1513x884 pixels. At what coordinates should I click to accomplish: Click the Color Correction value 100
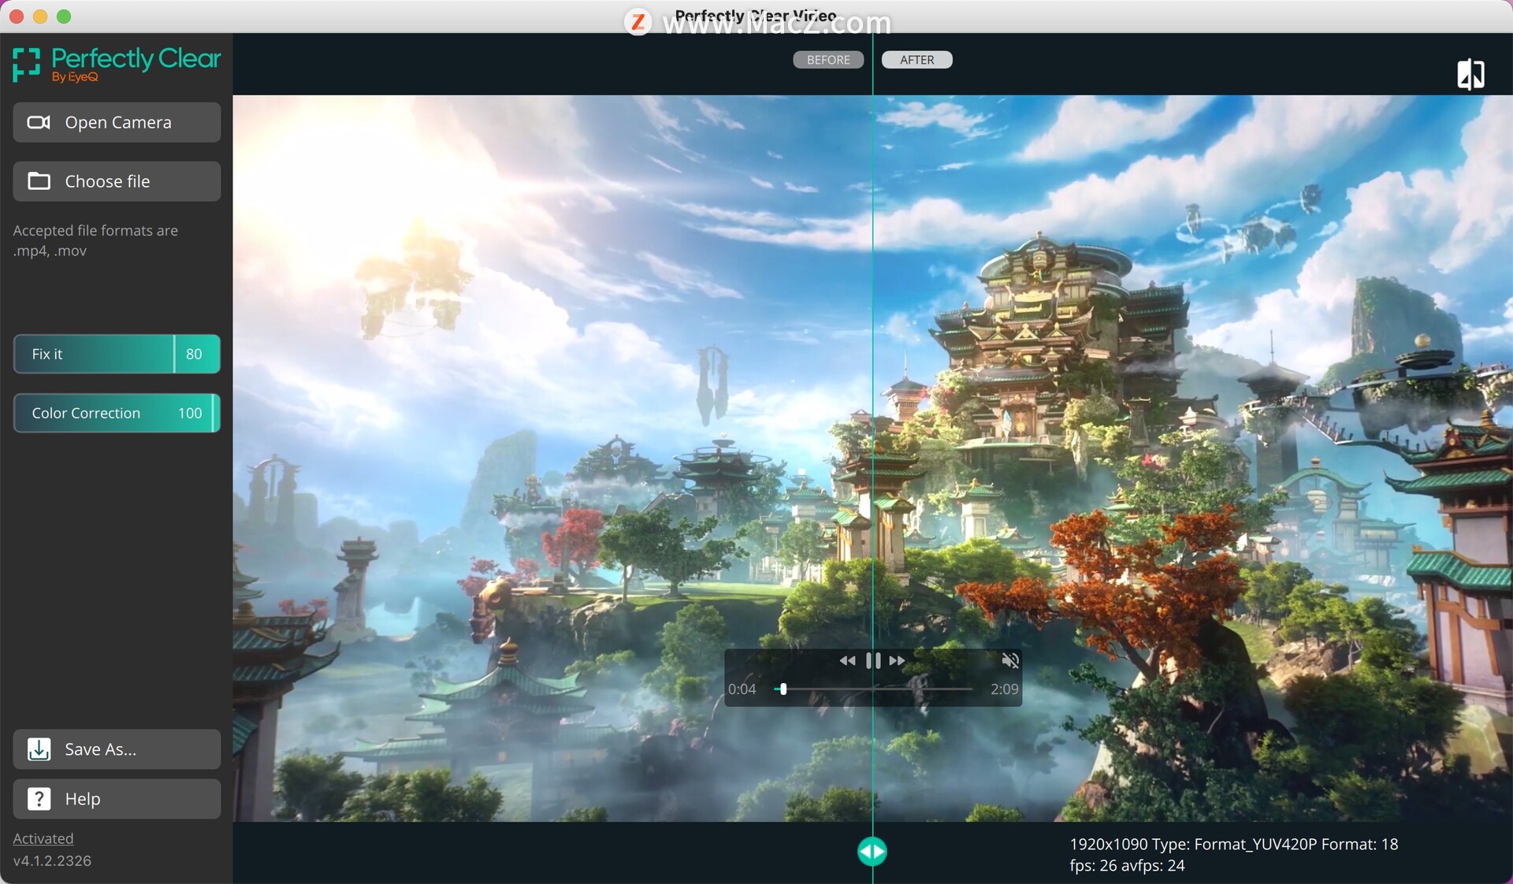tap(190, 413)
